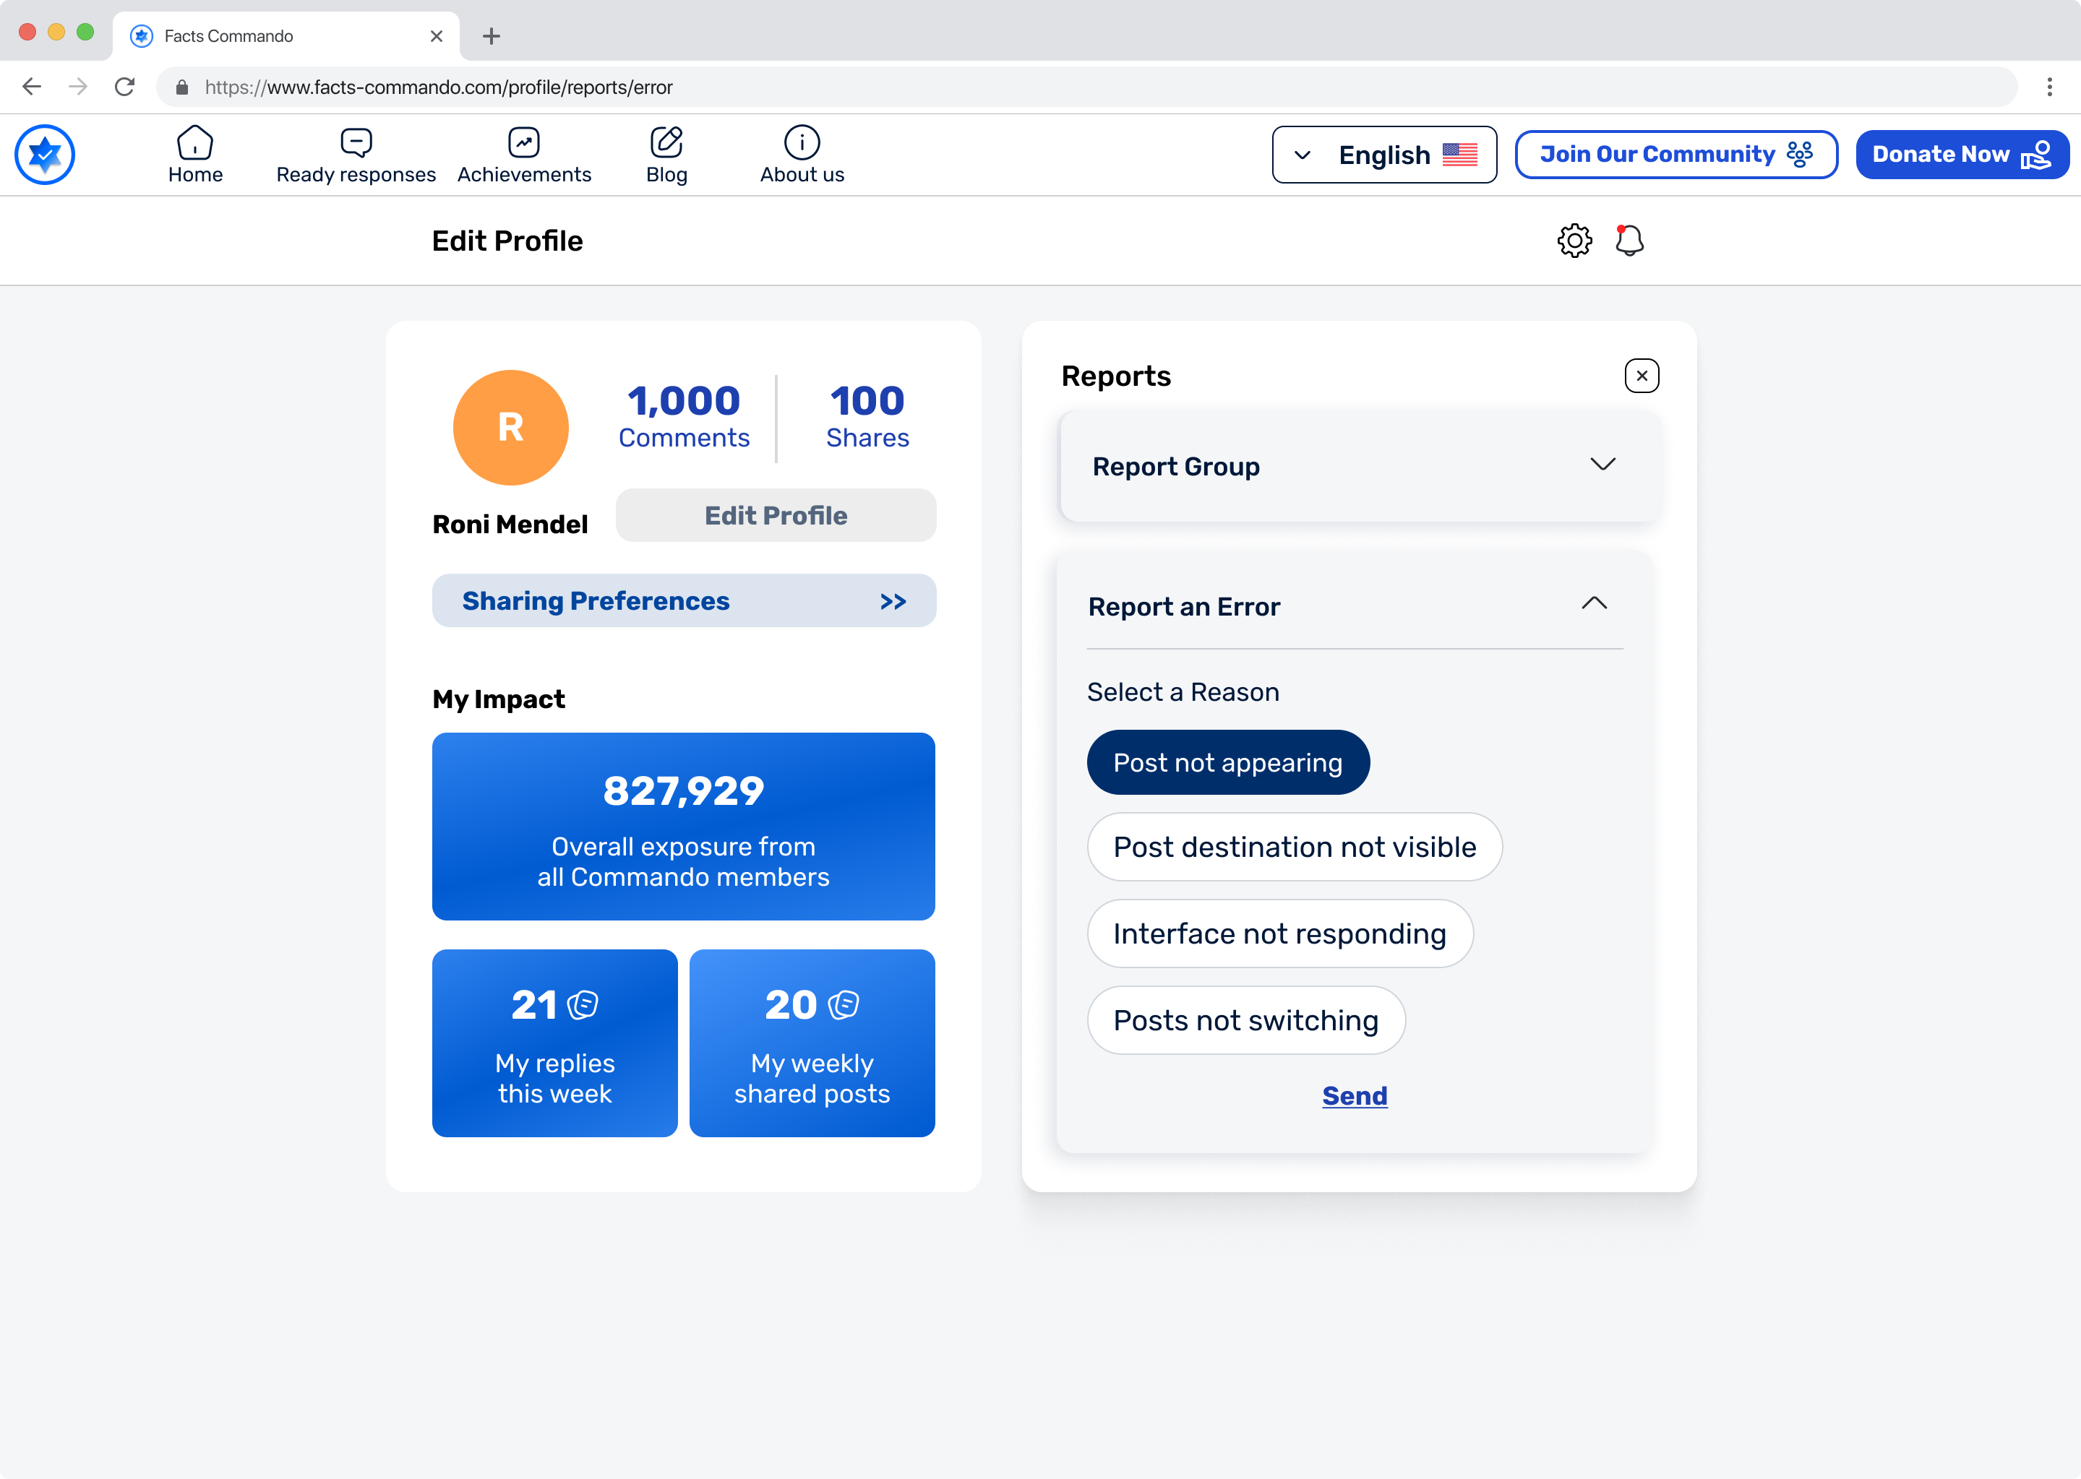Viewport: 2081px width, 1479px height.
Task: Open Ready responses page
Action: [x=356, y=155]
